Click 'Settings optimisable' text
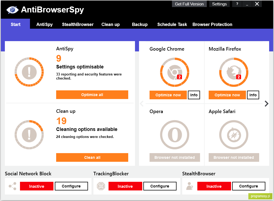The width and height of the screenshot is (274, 201). click(x=80, y=67)
